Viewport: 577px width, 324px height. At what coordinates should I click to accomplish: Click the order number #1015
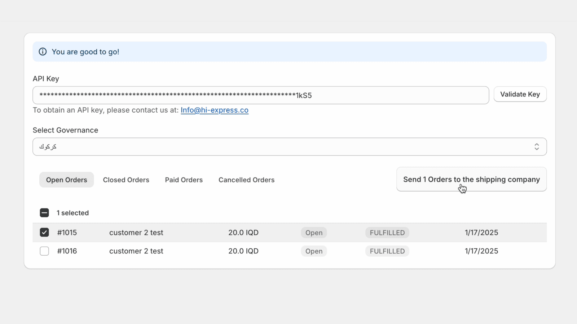click(67, 233)
